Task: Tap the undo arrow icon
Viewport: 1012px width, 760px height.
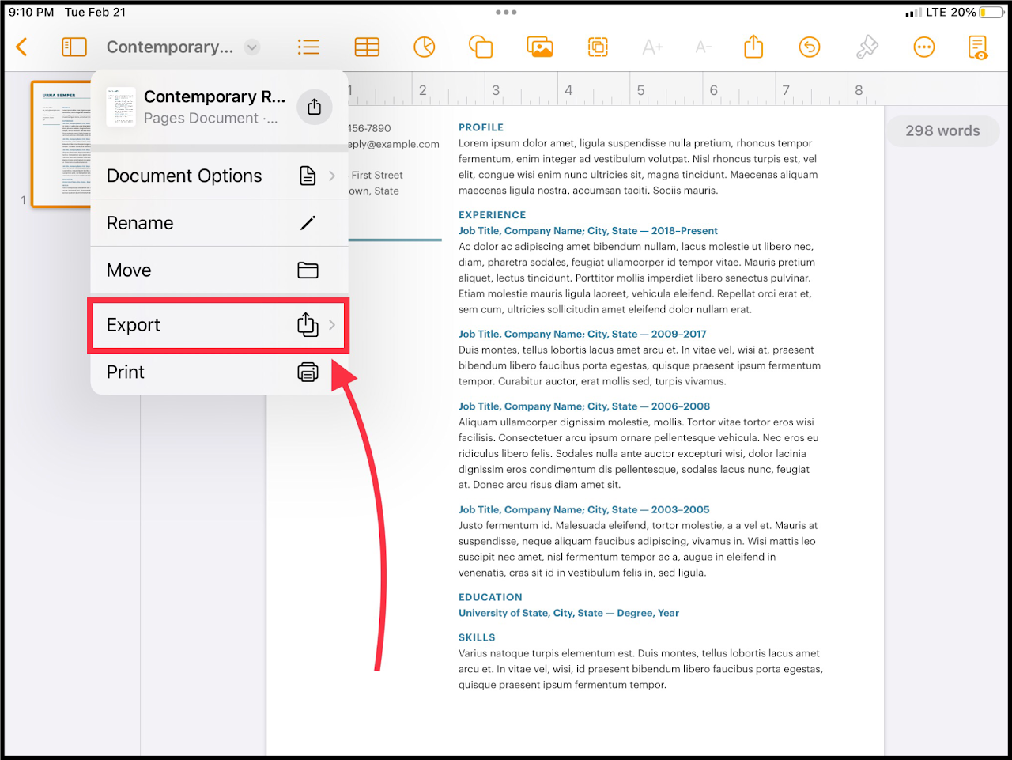Action: 810,47
